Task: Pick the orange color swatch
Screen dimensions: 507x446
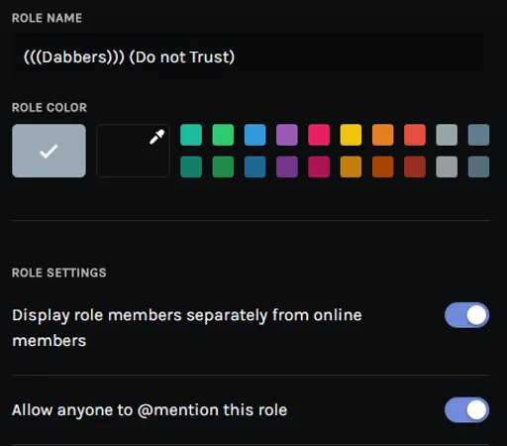Action: coord(383,135)
